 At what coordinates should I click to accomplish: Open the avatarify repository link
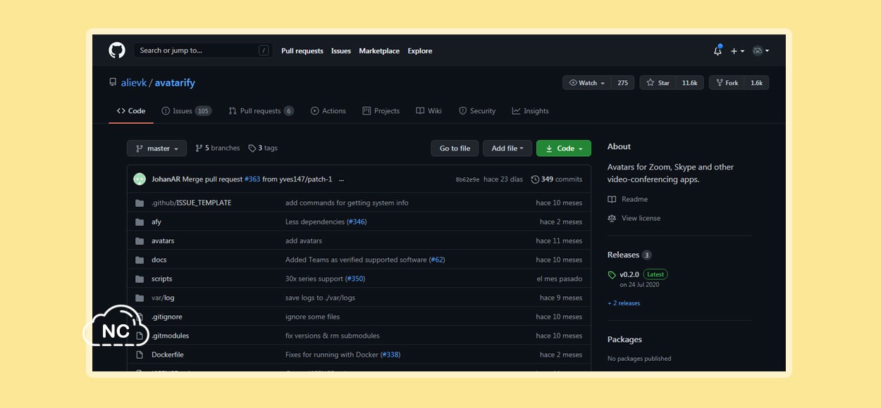coord(175,83)
